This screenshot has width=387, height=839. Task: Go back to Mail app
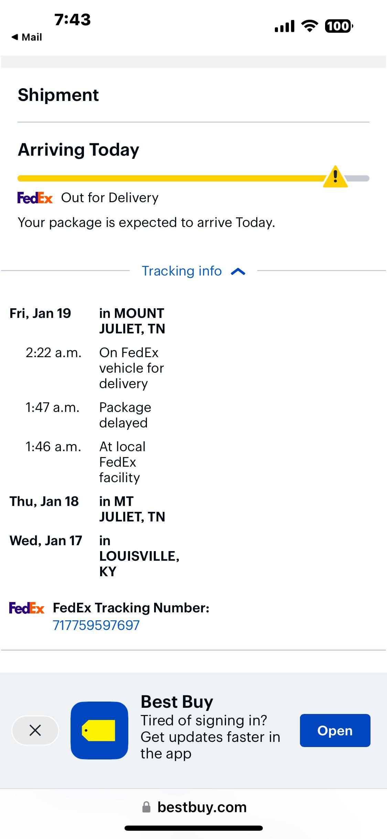click(27, 37)
